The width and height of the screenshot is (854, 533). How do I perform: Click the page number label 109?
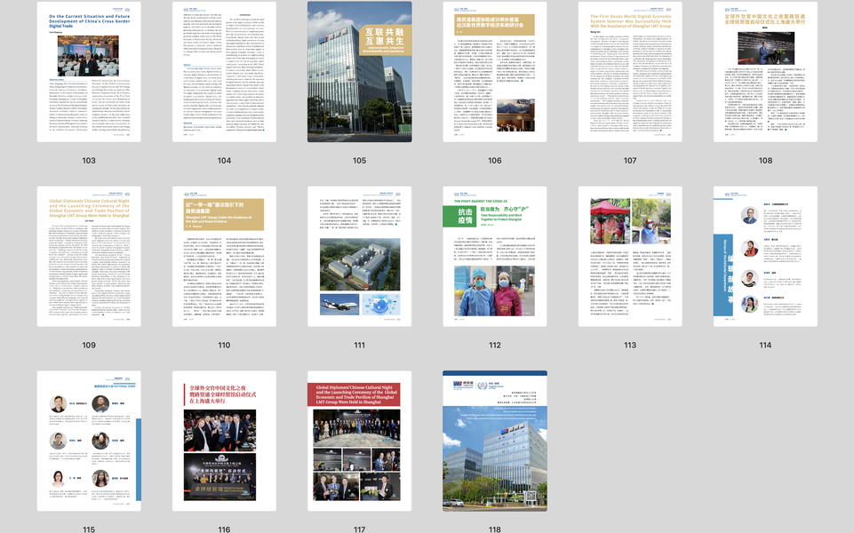click(x=89, y=346)
